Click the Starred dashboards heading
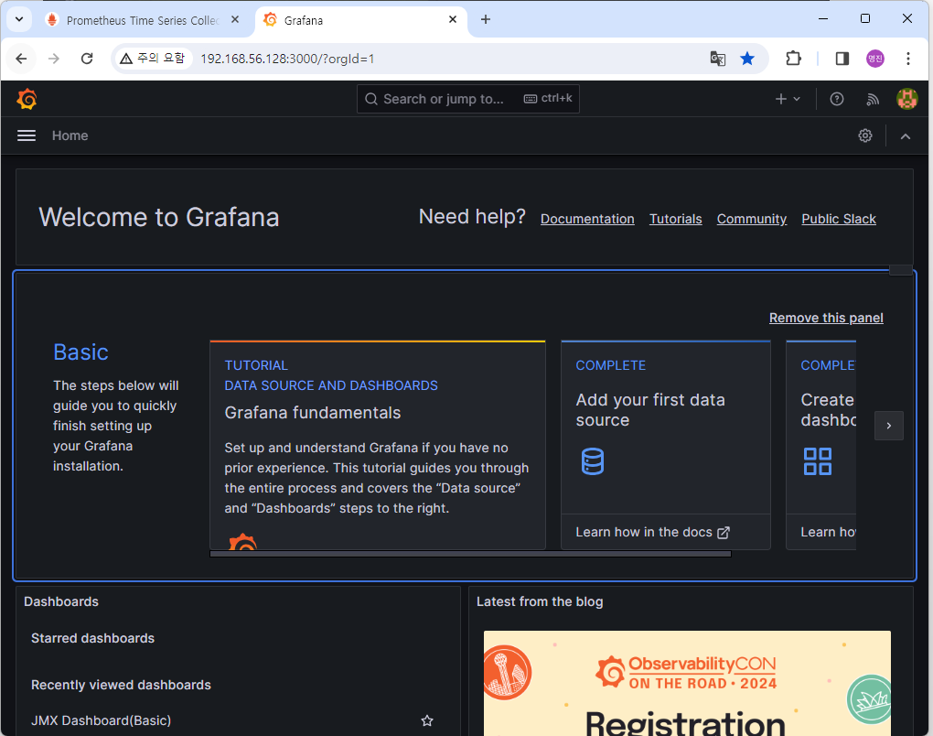Viewport: 933px width, 736px height. pyautogui.click(x=92, y=638)
